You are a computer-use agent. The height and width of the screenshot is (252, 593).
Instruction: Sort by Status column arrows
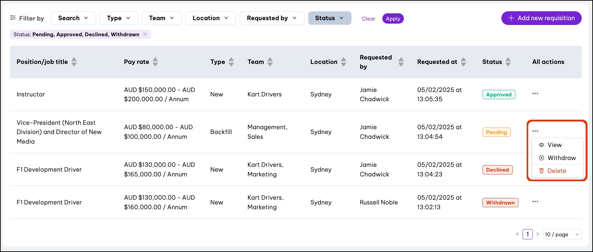[x=508, y=62]
